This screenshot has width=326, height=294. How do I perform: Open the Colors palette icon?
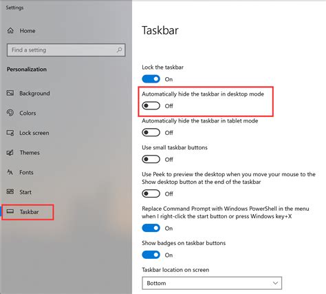[10, 113]
